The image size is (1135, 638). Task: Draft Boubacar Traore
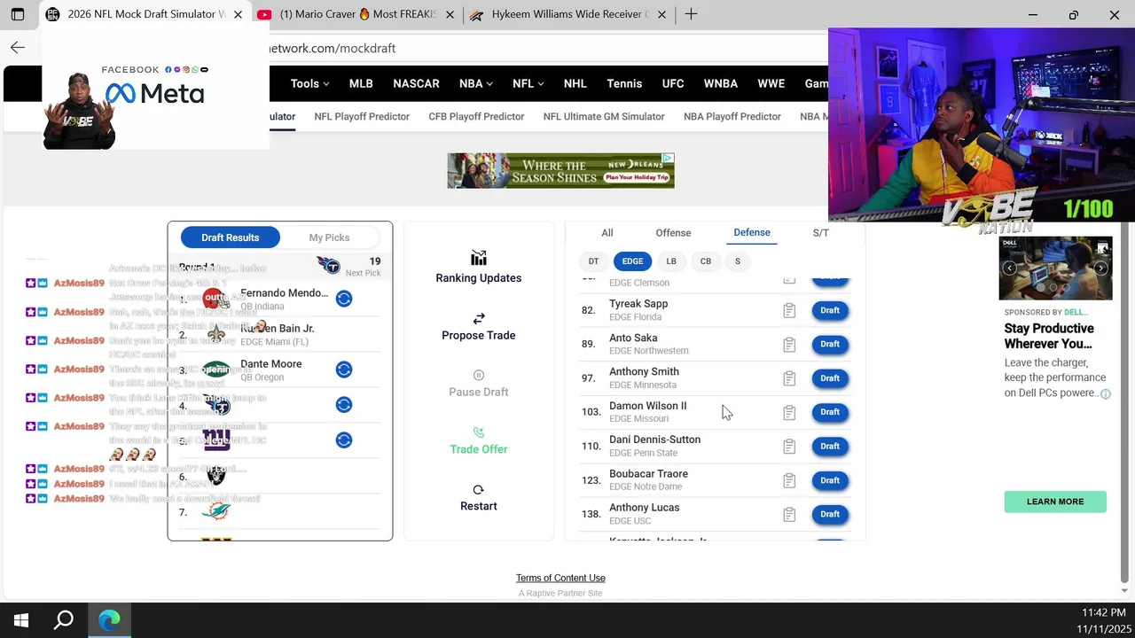(x=830, y=480)
